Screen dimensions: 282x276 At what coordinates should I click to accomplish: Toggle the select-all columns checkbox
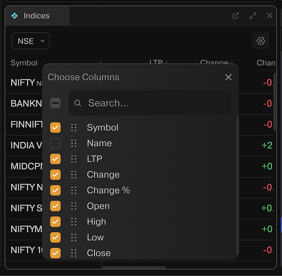pos(55,103)
